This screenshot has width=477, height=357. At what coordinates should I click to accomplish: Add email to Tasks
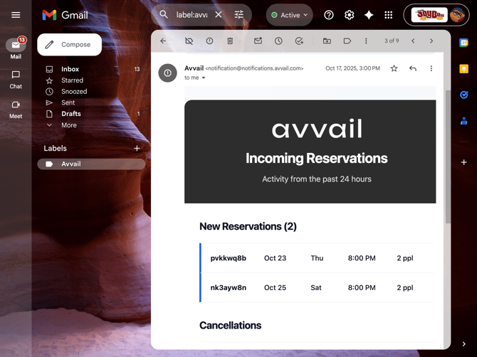click(299, 41)
